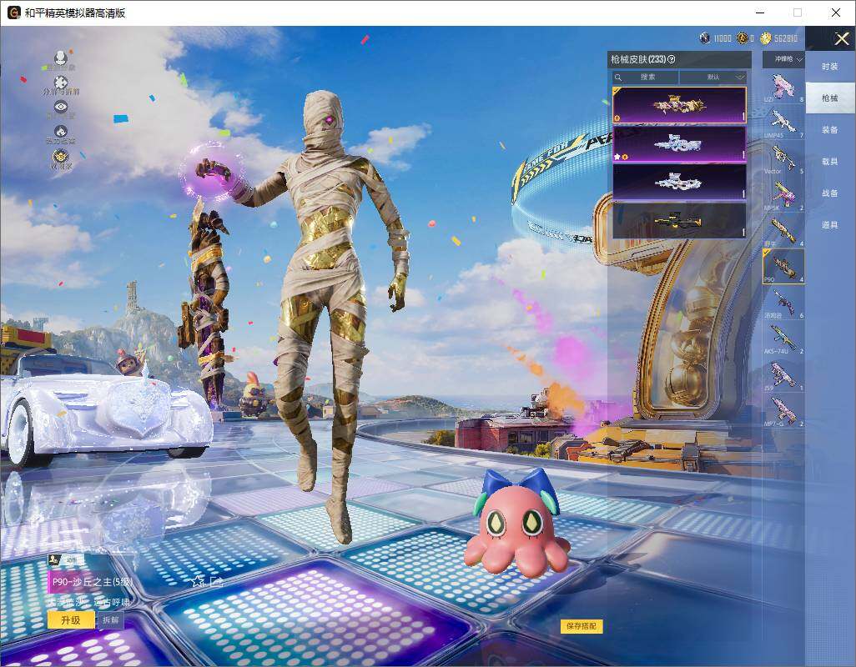The width and height of the screenshot is (856, 667).
Task: Switch to the 时装 tab
Action: pos(830,67)
